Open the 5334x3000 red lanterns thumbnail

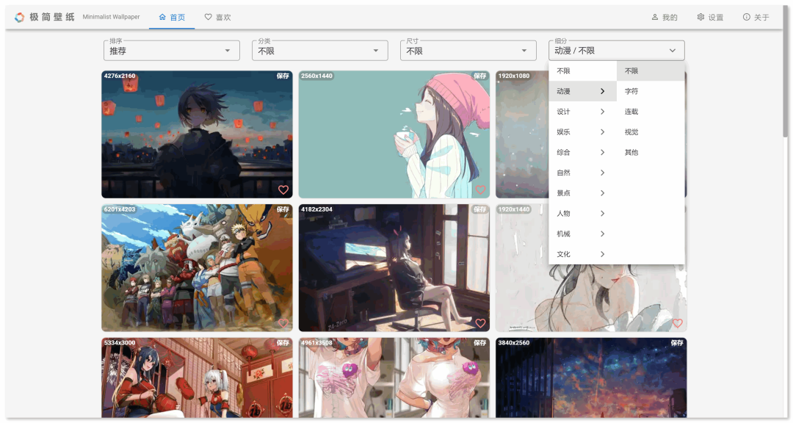pos(197,378)
